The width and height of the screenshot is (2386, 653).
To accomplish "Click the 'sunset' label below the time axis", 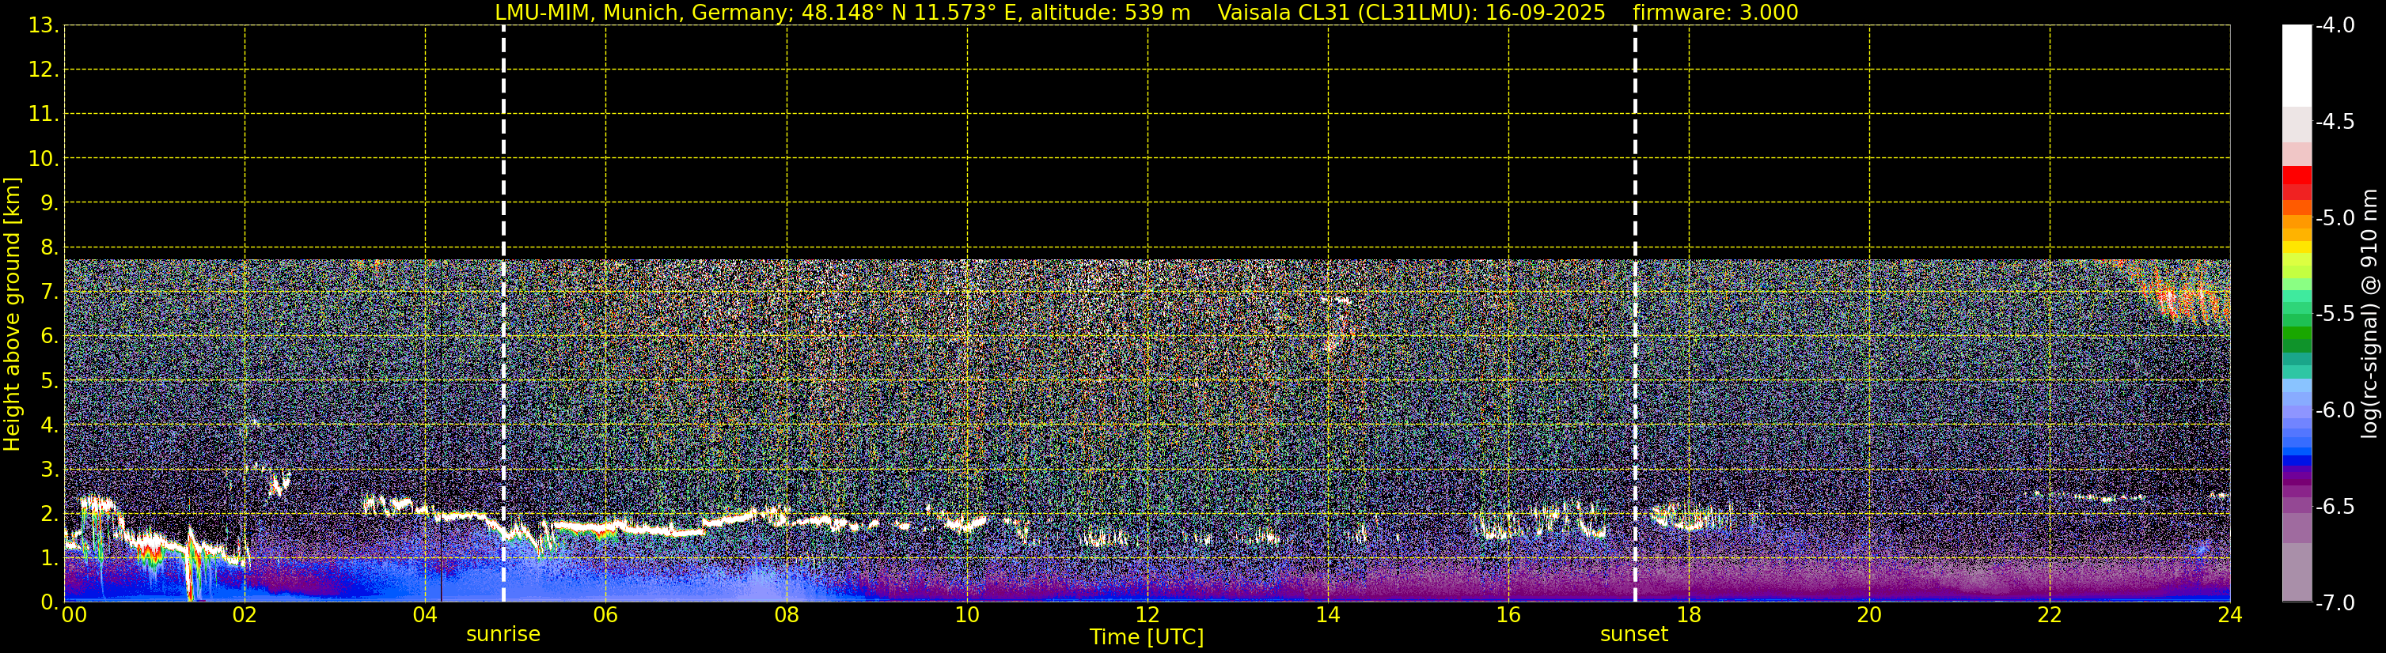I will coord(1634,635).
